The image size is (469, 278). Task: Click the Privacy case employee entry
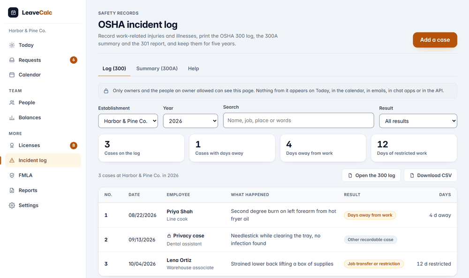click(x=185, y=236)
